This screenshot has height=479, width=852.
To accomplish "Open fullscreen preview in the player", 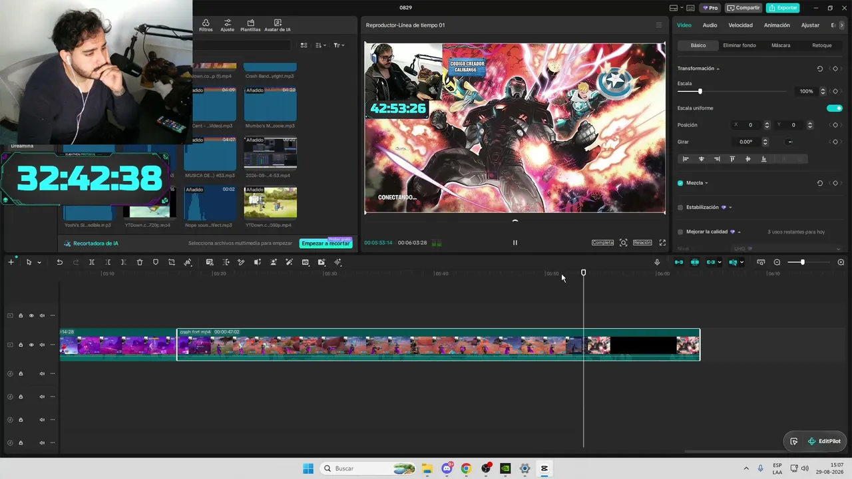I will tap(662, 243).
